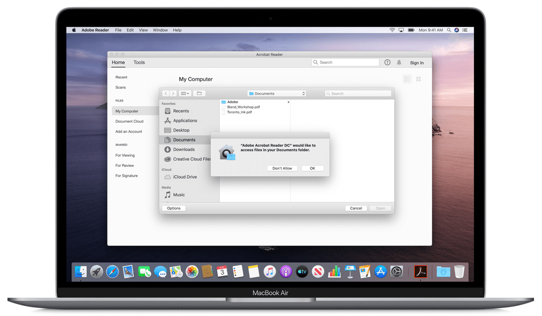The image size is (542, 316).
Task: Click the Spotlight search icon in menu bar
Action: [449, 30]
